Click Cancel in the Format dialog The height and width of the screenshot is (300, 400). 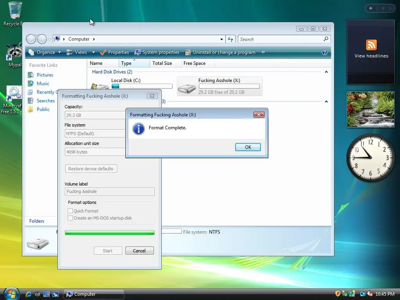click(139, 250)
